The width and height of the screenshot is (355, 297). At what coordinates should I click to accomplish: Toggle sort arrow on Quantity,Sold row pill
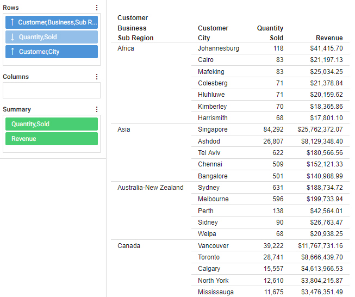[x=13, y=37]
